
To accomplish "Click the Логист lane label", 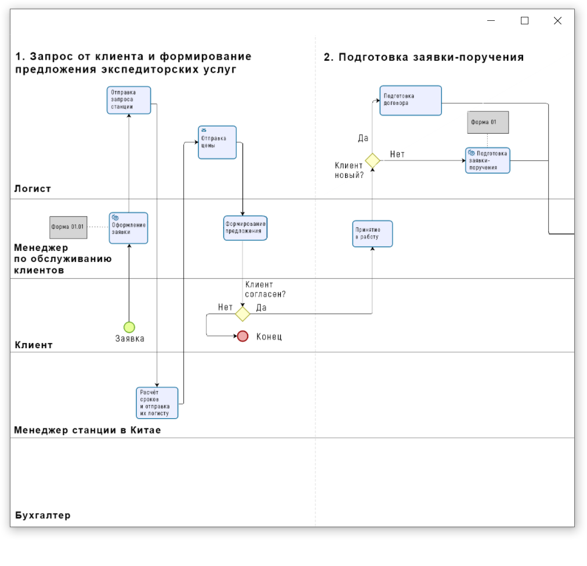I will (32, 188).
